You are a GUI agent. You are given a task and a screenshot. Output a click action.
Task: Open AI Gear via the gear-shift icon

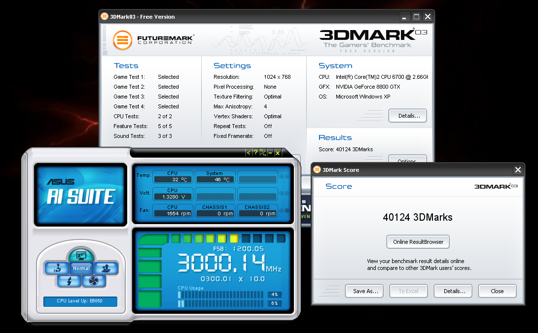57,268
